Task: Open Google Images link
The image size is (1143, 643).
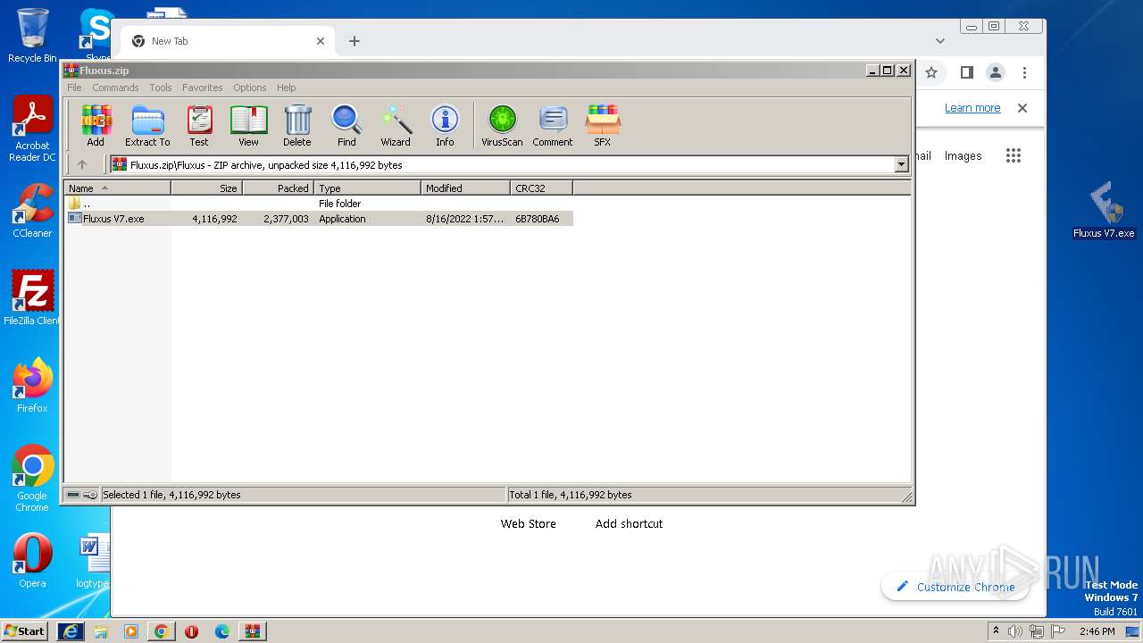Action: pyautogui.click(x=963, y=155)
